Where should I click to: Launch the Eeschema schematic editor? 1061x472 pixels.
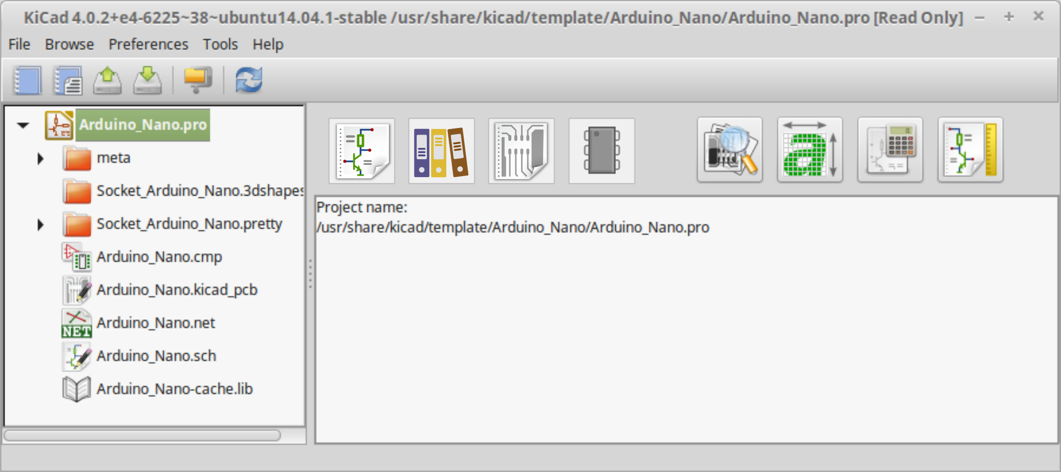point(362,151)
